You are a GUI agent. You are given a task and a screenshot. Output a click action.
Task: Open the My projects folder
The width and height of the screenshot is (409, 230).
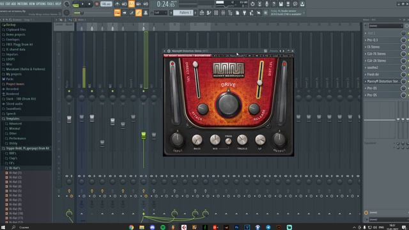tap(13, 74)
